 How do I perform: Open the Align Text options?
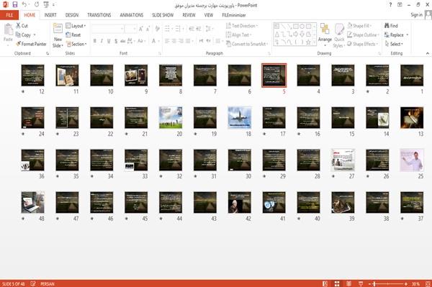[x=238, y=35]
